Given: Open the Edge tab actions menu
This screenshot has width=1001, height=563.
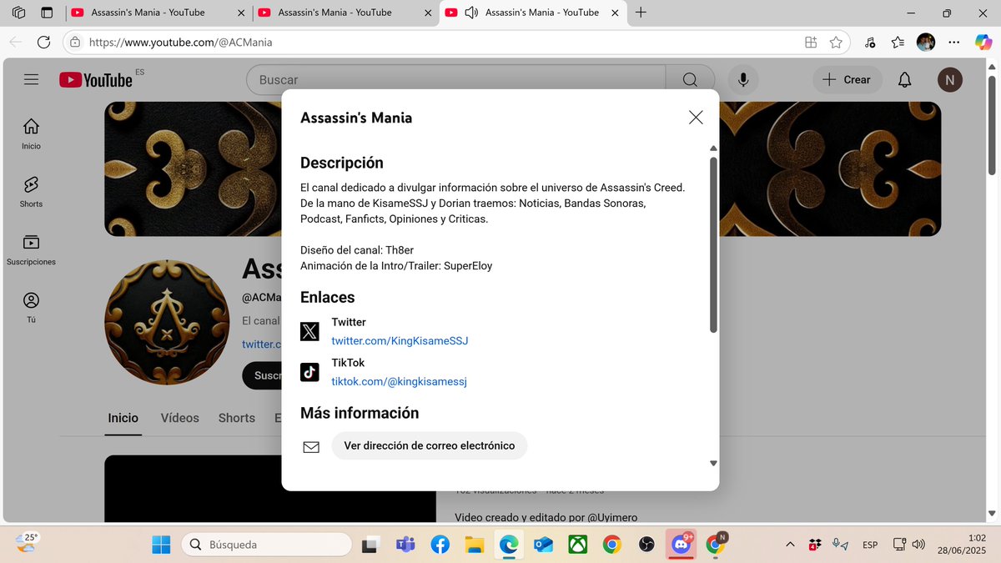Looking at the screenshot, I should [47, 13].
